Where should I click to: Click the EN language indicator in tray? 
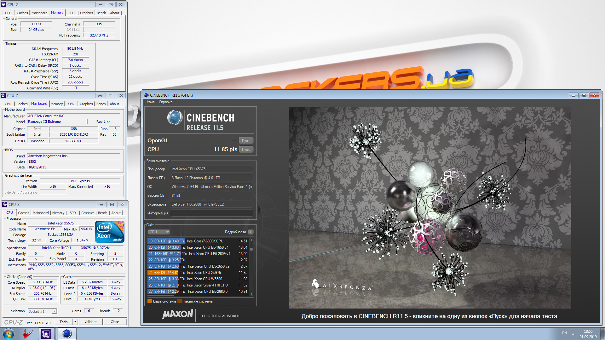(564, 333)
